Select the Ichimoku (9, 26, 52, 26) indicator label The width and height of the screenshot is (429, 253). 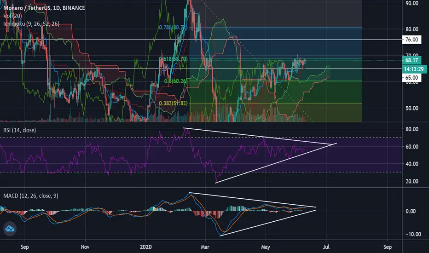coord(31,24)
